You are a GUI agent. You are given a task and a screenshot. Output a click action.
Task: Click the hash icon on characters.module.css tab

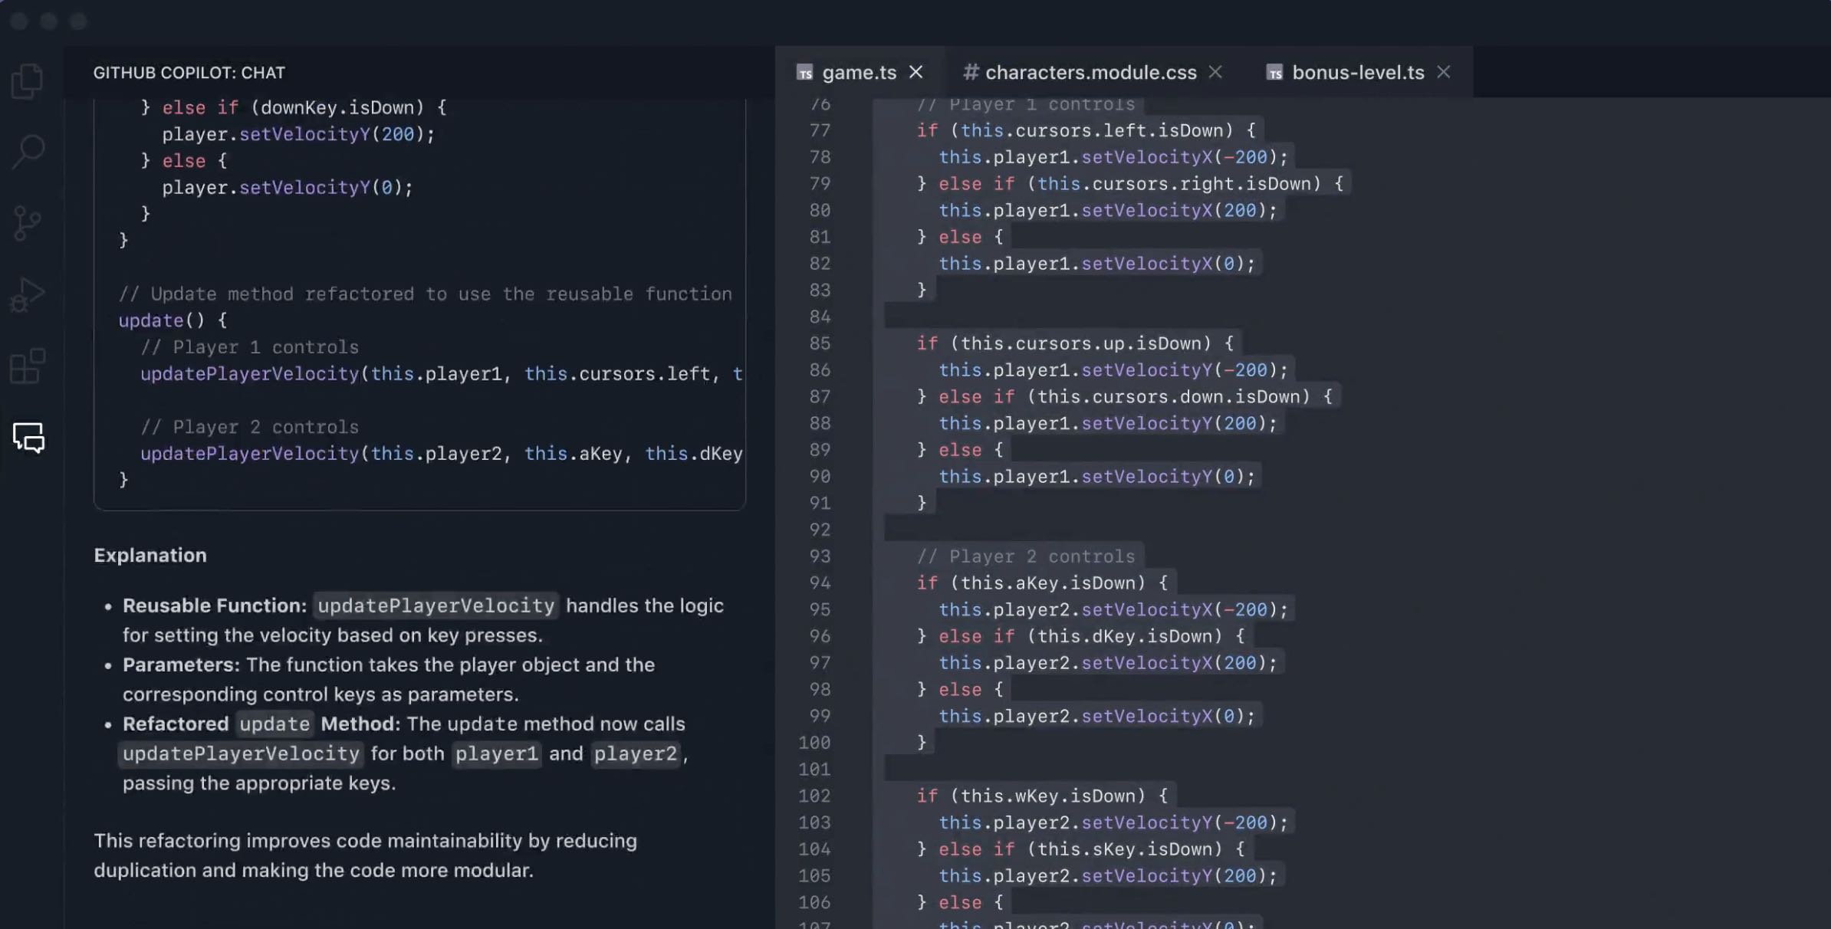tap(971, 72)
